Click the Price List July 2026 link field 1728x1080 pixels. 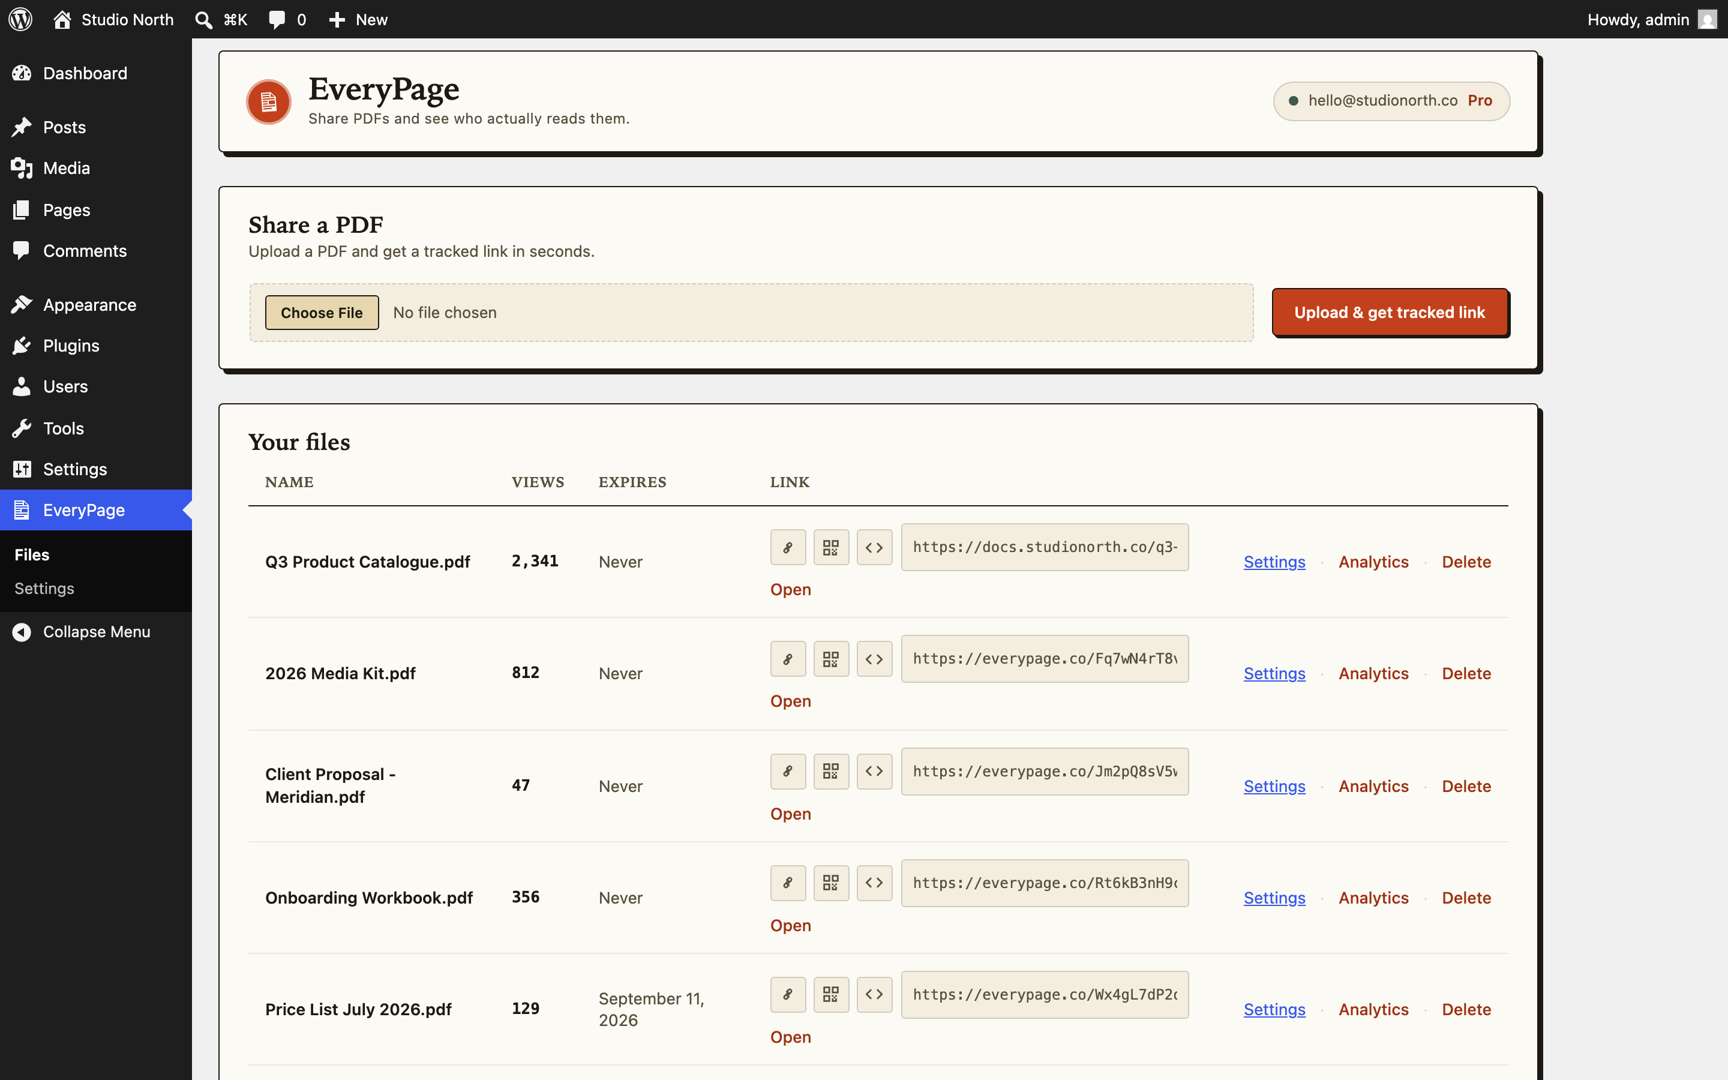1045,994
